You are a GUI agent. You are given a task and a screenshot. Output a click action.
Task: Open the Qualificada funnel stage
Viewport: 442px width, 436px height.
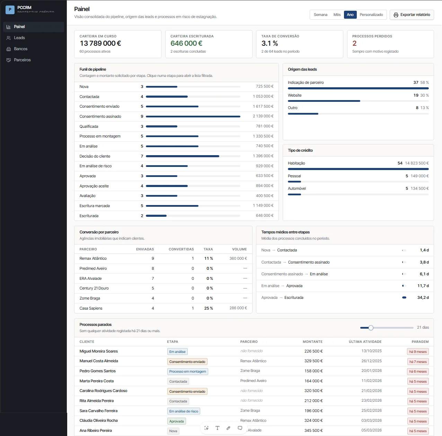176,126
